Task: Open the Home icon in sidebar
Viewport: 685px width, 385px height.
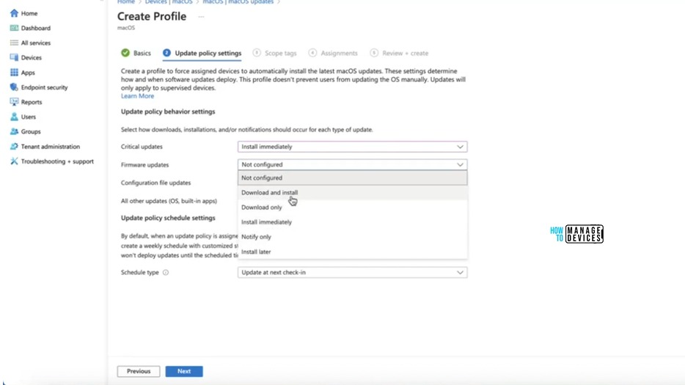Action: pos(14,13)
